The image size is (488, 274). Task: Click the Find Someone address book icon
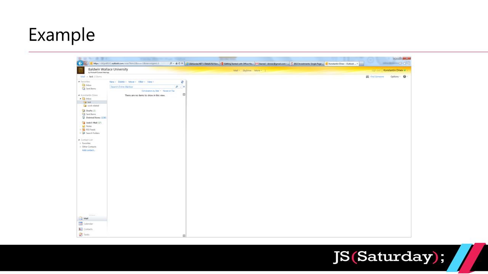(x=368, y=76)
